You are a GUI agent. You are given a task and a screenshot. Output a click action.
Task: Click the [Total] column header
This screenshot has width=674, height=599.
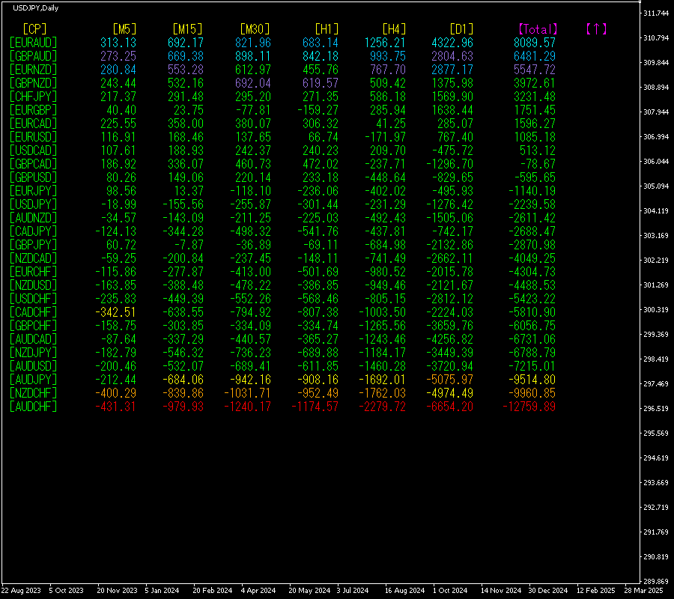[538, 29]
